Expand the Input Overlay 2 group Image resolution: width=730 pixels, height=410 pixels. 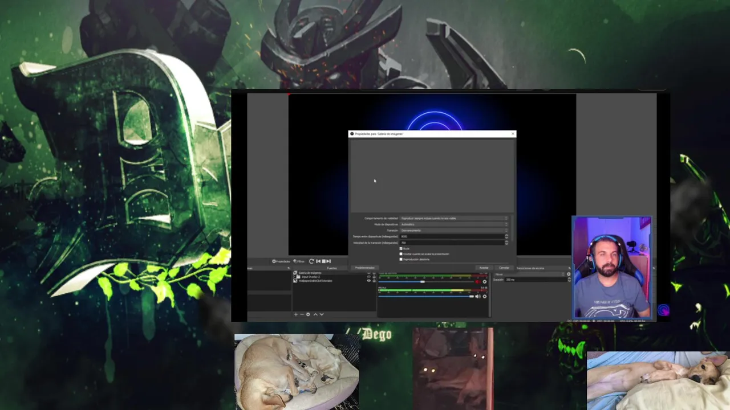(294, 277)
